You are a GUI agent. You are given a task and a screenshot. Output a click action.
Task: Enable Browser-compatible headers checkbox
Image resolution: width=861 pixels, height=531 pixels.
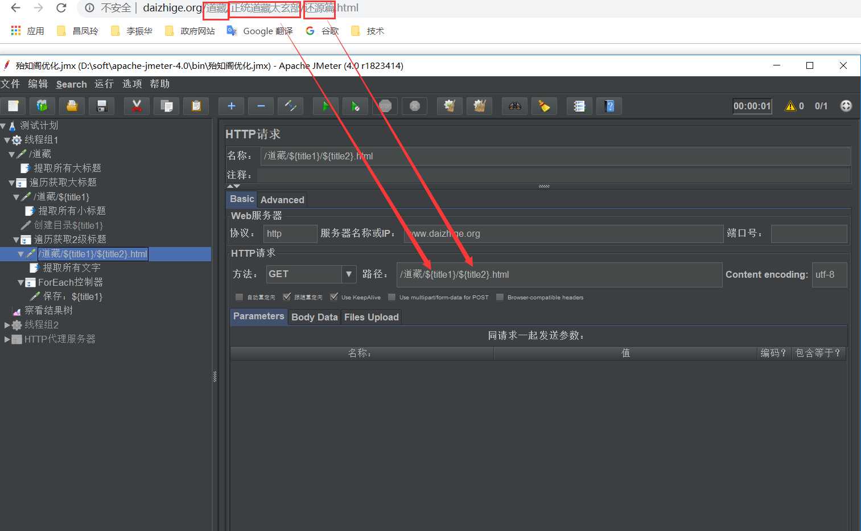tap(500, 297)
